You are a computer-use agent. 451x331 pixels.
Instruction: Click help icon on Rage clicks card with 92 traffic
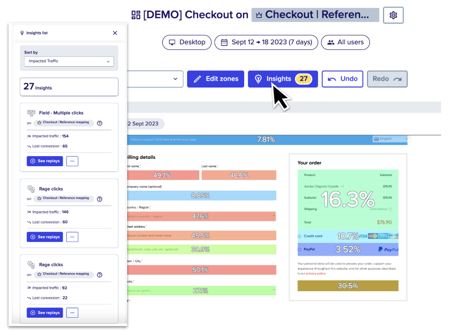pos(100,275)
